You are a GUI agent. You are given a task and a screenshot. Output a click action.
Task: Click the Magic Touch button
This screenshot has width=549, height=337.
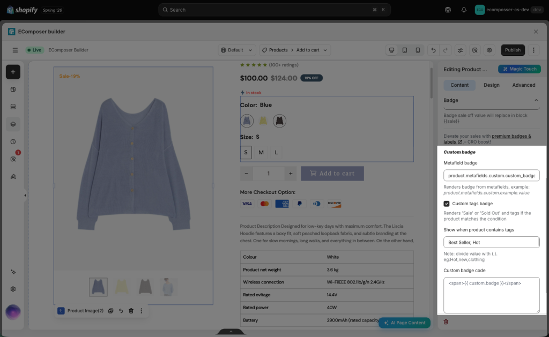click(x=520, y=69)
